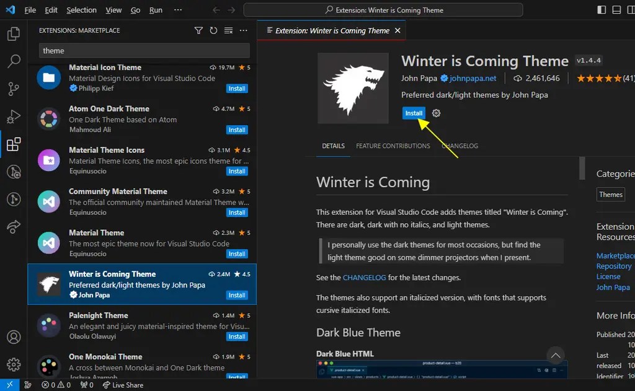Click Palenight Theme extension icon
The height and width of the screenshot is (391, 635).
(49, 325)
